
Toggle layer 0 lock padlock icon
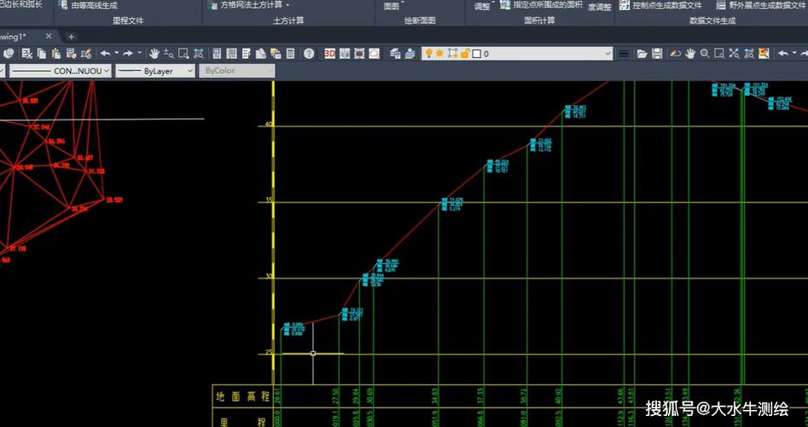point(464,54)
